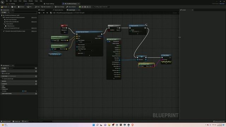The width and height of the screenshot is (226, 127).
Task: Click Edit in C++ link for Capsule Component
Action: point(34,18)
